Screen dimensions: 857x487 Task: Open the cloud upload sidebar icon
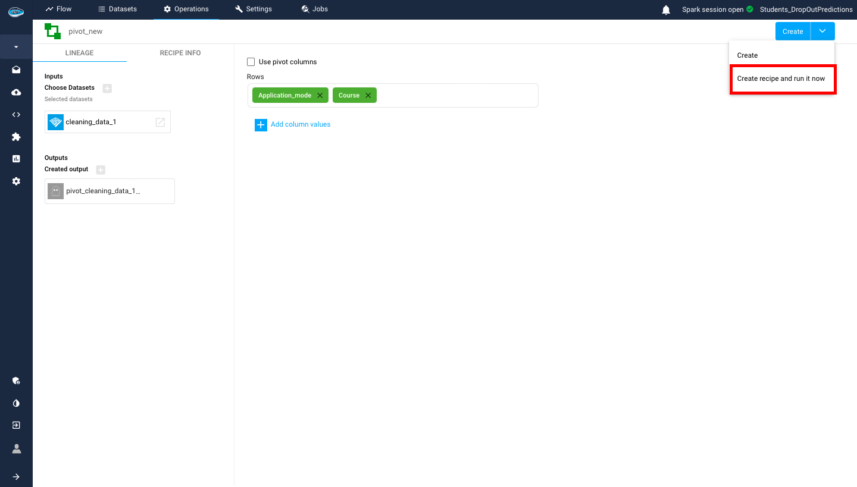tap(16, 92)
